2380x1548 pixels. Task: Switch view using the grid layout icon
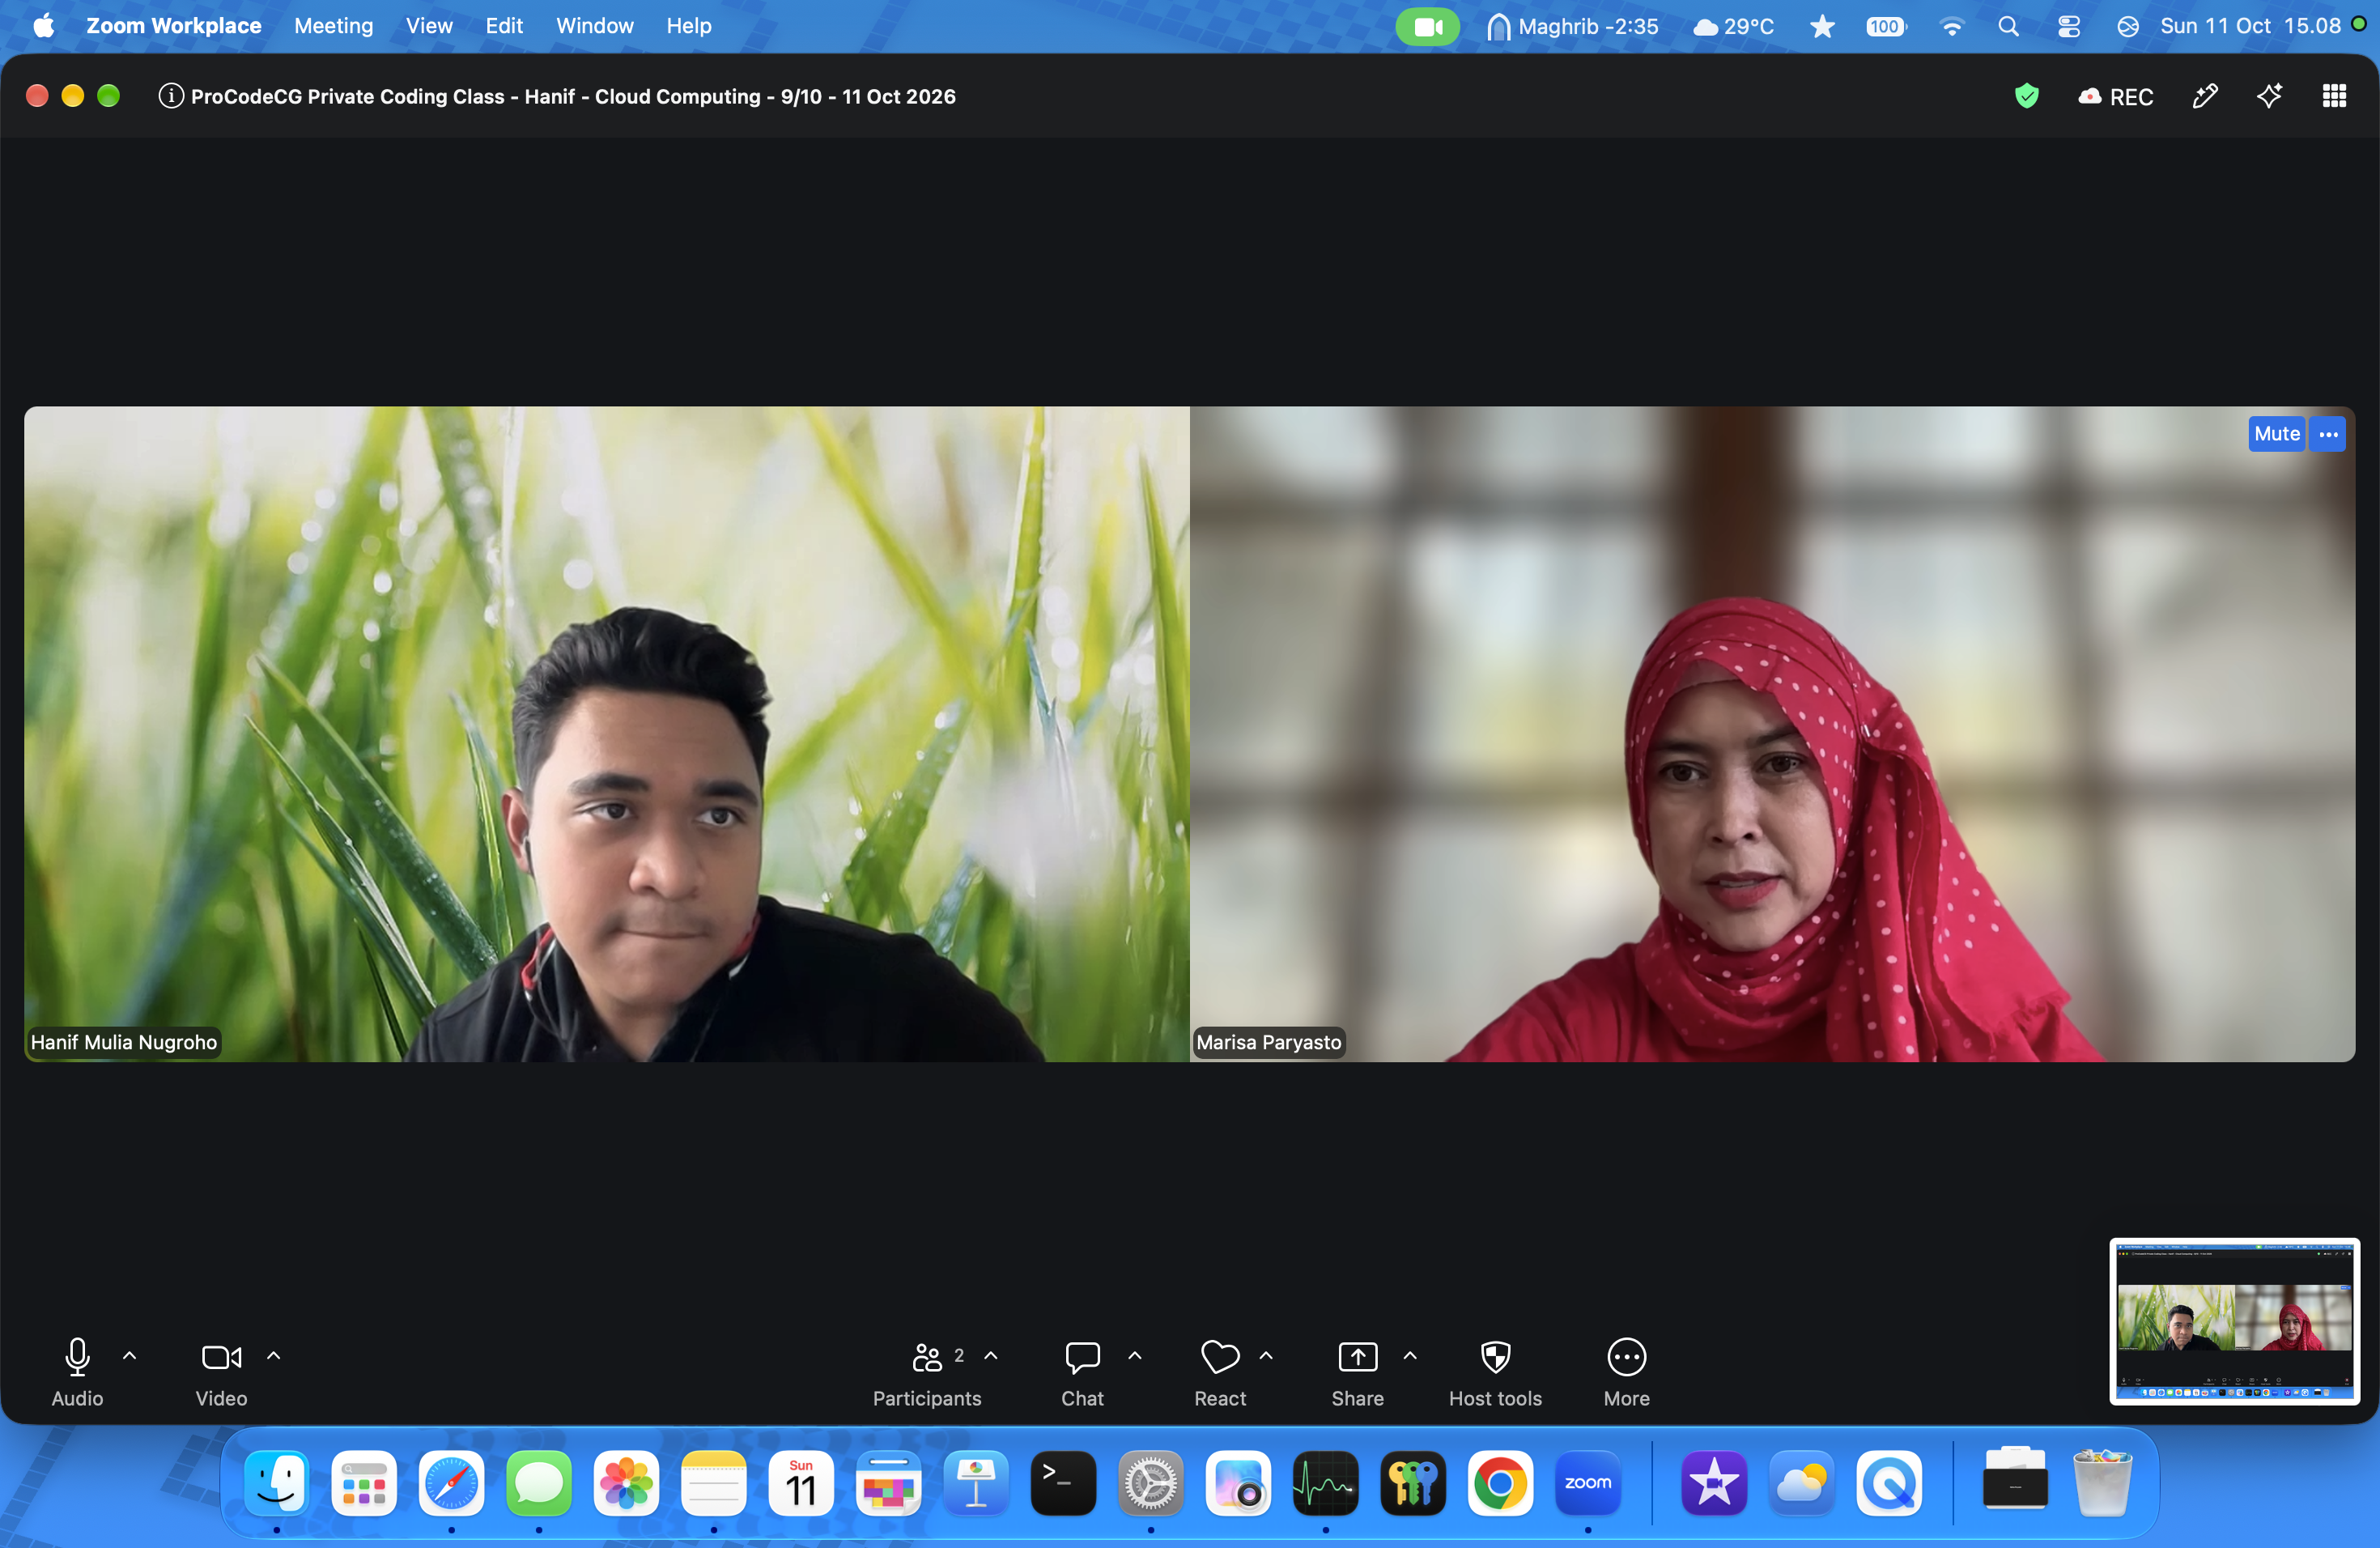tap(2334, 96)
